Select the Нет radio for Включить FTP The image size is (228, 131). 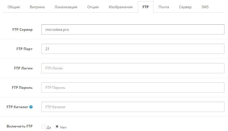pyautogui.click(x=57, y=127)
